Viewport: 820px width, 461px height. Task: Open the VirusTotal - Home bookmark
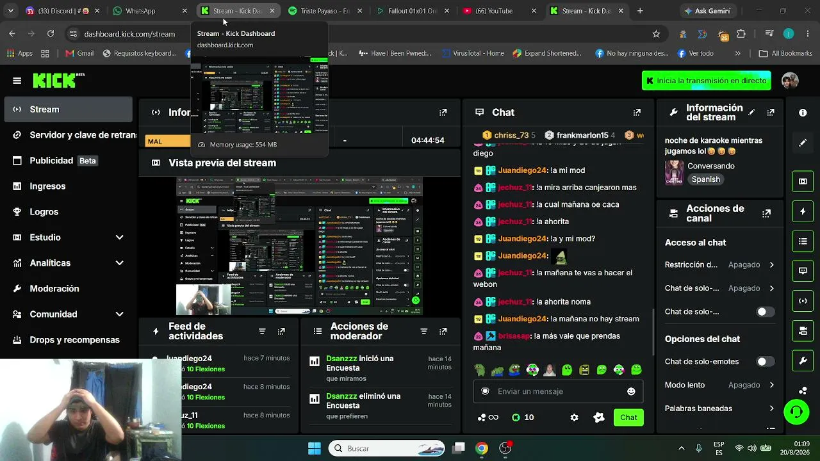tap(472, 54)
